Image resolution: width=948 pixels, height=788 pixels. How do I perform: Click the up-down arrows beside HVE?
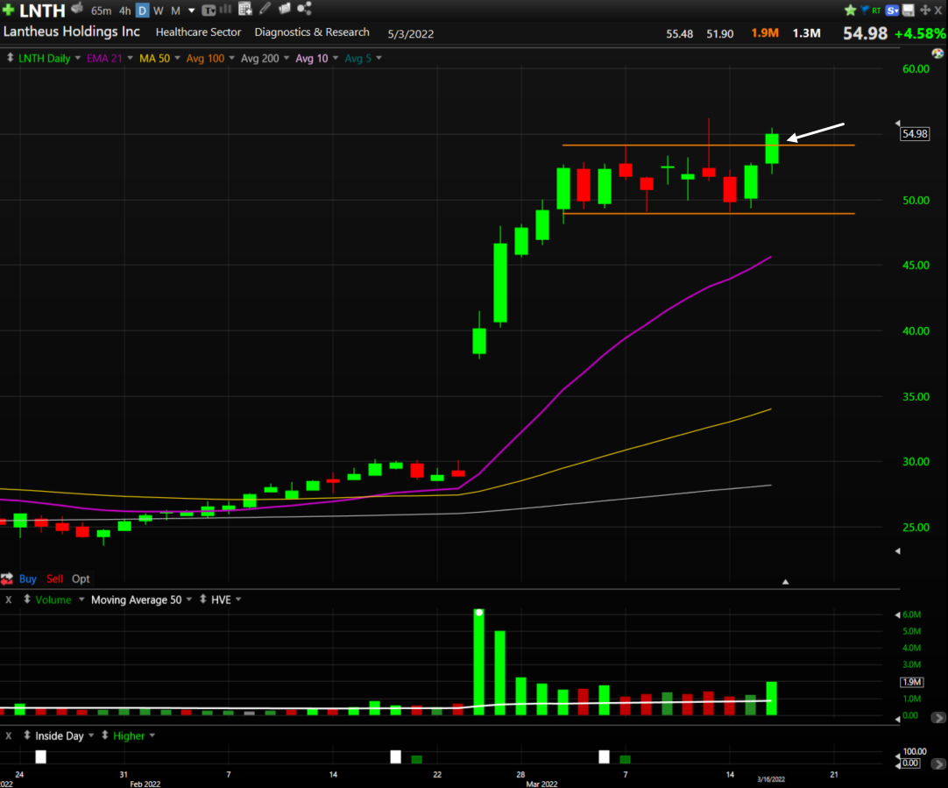pos(203,600)
